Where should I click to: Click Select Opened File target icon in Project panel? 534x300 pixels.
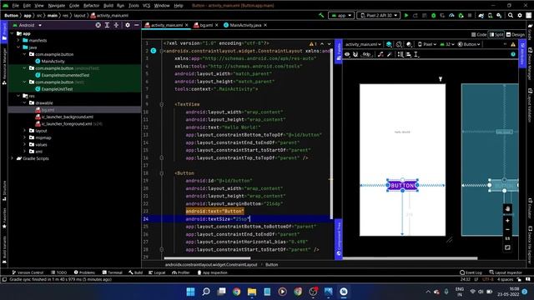click(98, 25)
